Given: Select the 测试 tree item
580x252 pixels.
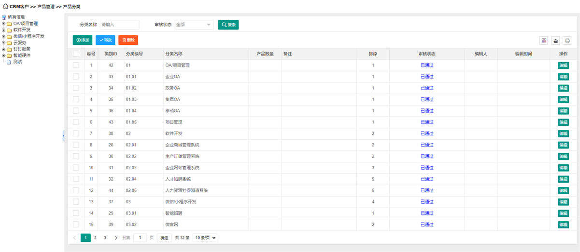Looking at the screenshot, I should coord(17,62).
